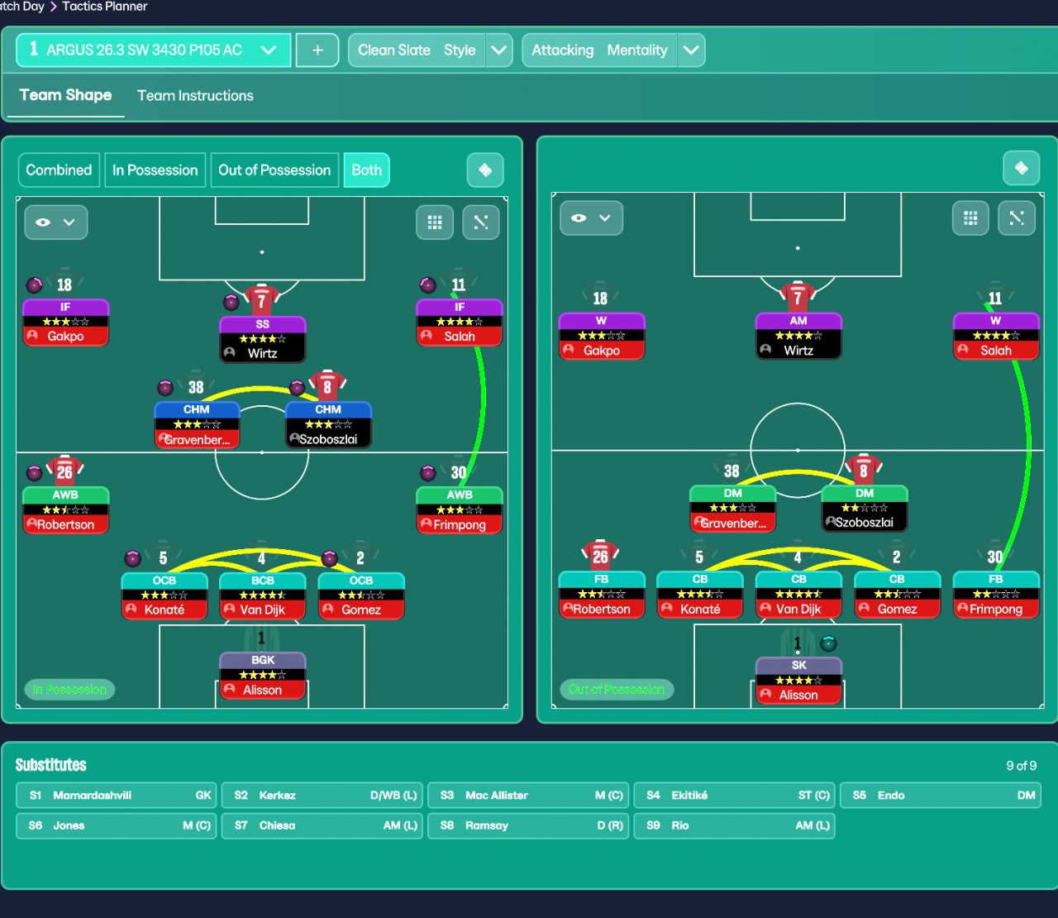
Task: Select the Out of Possession view toggle
Action: (x=274, y=170)
